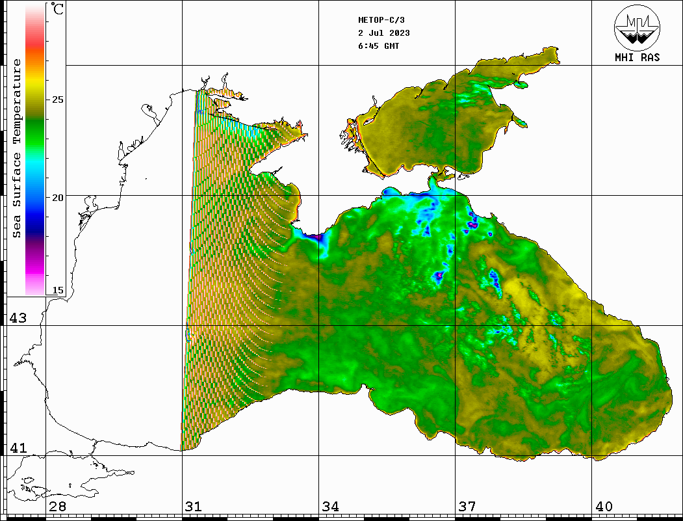
Task: Click the "2 Jul 2023" date text
Action: pyautogui.click(x=384, y=33)
